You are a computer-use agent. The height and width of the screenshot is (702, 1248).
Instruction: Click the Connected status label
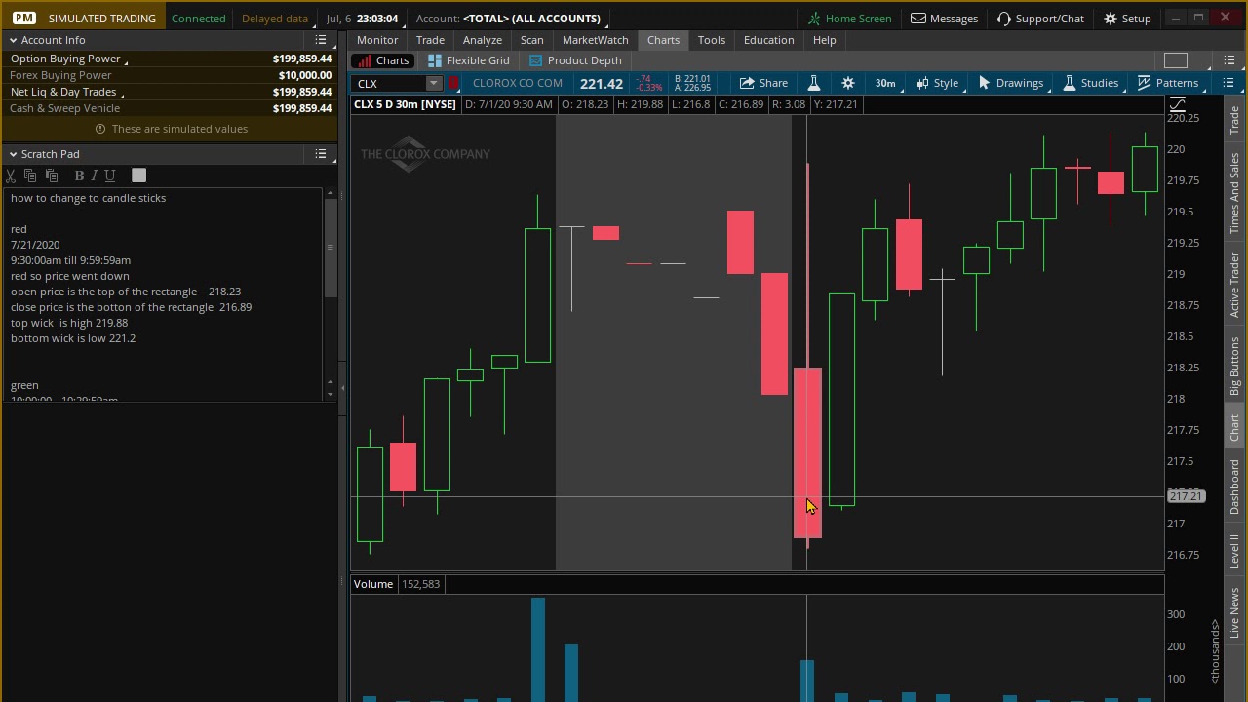click(198, 19)
